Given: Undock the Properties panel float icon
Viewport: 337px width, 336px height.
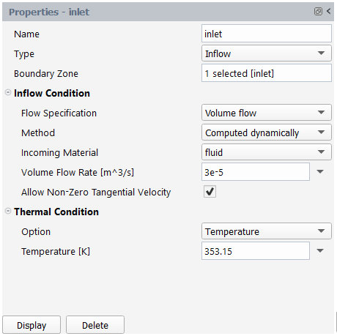Looking at the screenshot, I should tap(318, 11).
